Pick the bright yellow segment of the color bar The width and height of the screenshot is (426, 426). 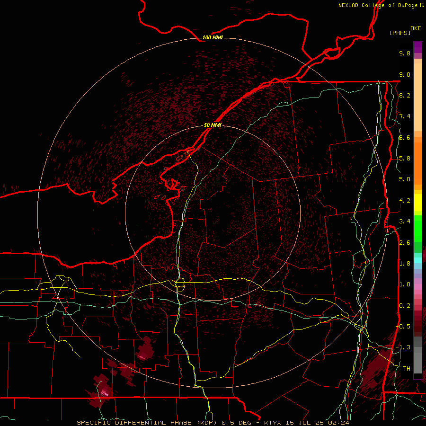pos(418,203)
